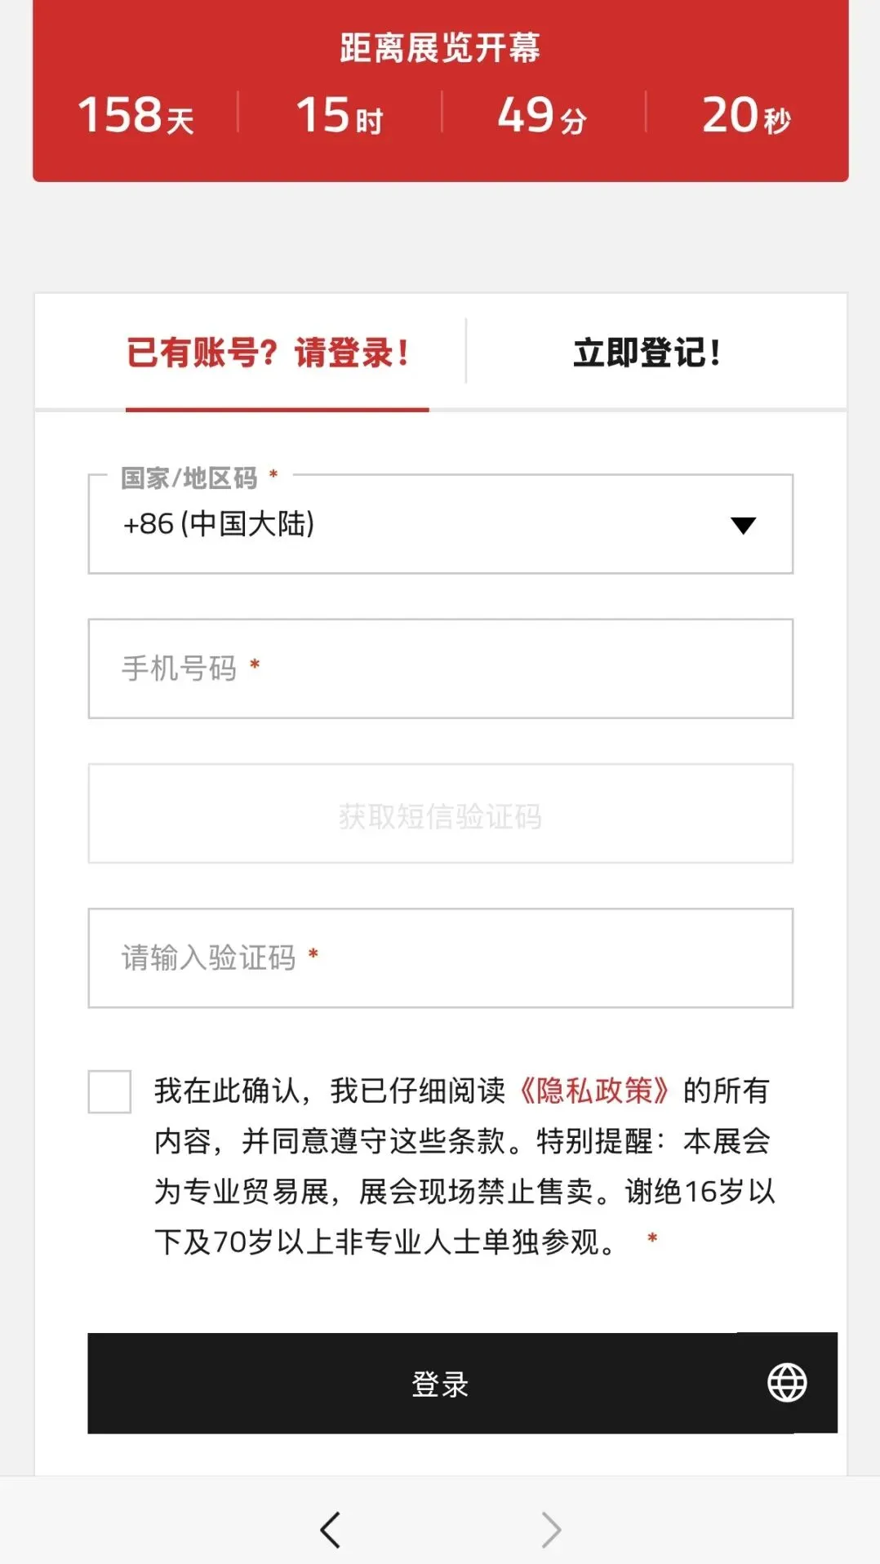Tap the browser back arrow
The width and height of the screenshot is (880, 1564).
pos(330,1530)
